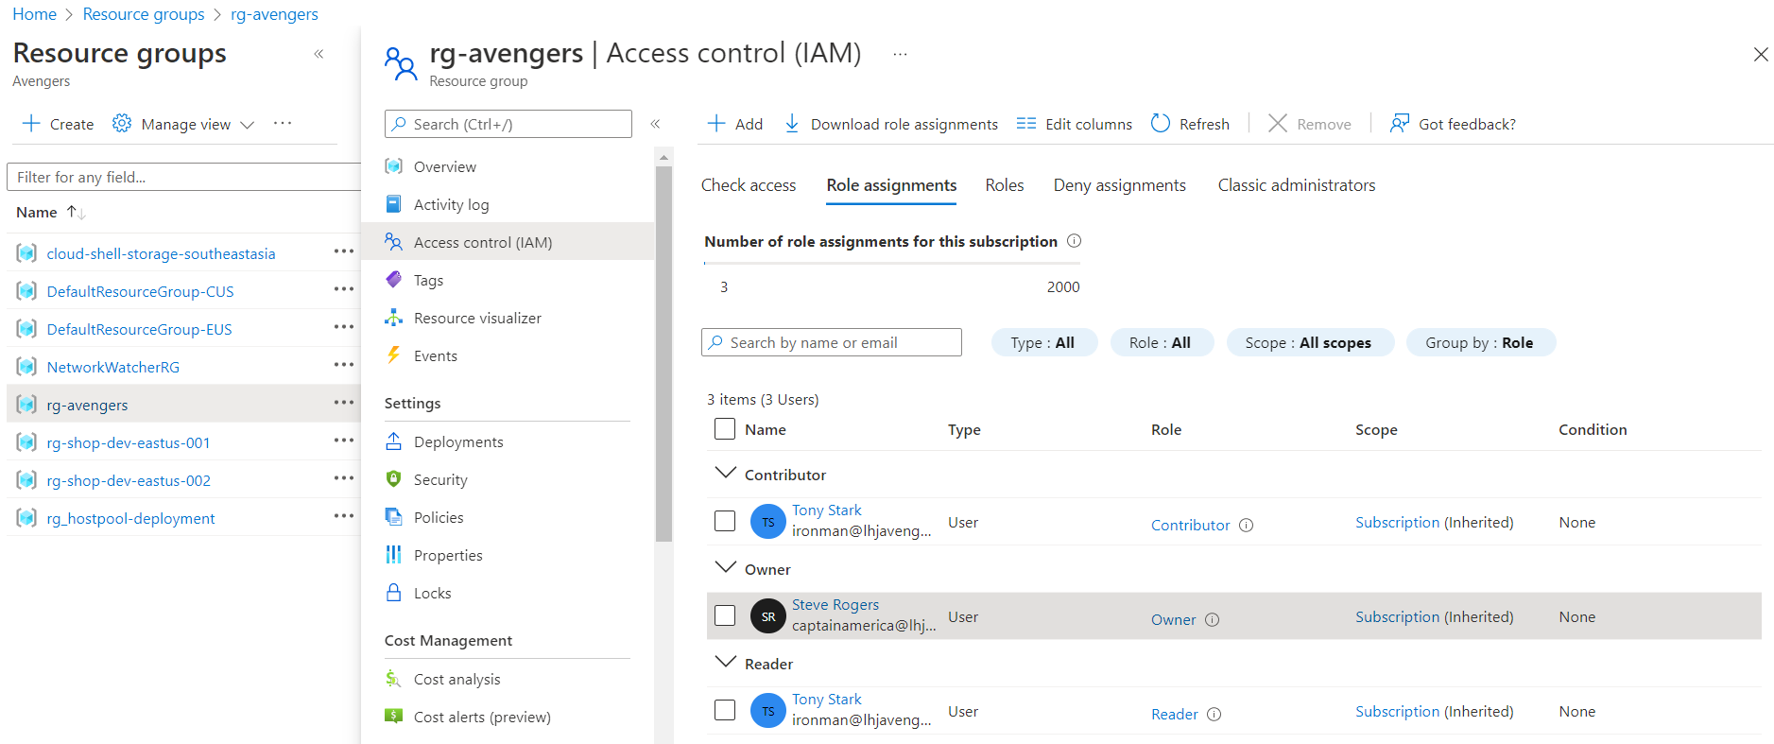The width and height of the screenshot is (1774, 744).
Task: Click the Got feedback icon
Action: 1399,124
